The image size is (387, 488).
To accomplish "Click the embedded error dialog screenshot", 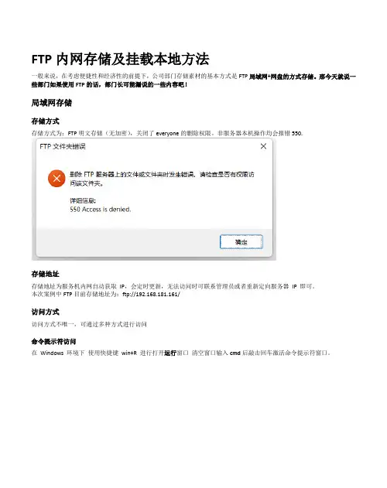I will click(x=154, y=200).
